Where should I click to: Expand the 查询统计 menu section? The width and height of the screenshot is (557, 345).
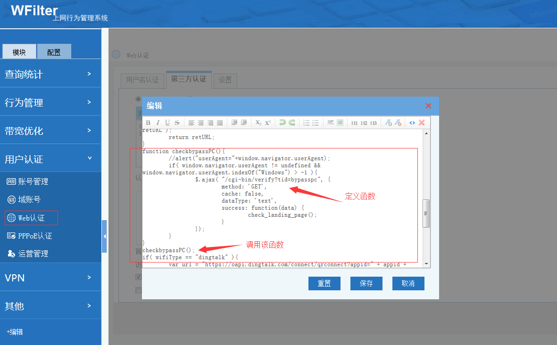click(50, 74)
